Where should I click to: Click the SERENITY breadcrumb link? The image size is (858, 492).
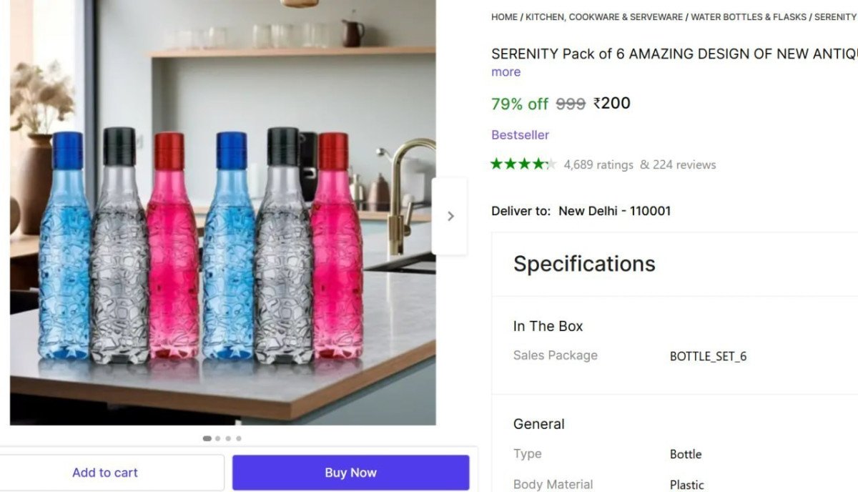coord(835,17)
